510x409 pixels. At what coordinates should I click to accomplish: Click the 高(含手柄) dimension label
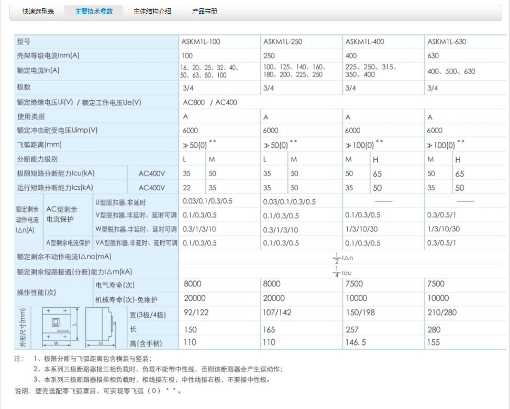coord(146,343)
